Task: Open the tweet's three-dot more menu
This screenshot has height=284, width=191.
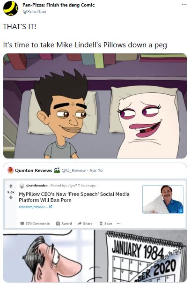Action: pyautogui.click(x=184, y=4)
